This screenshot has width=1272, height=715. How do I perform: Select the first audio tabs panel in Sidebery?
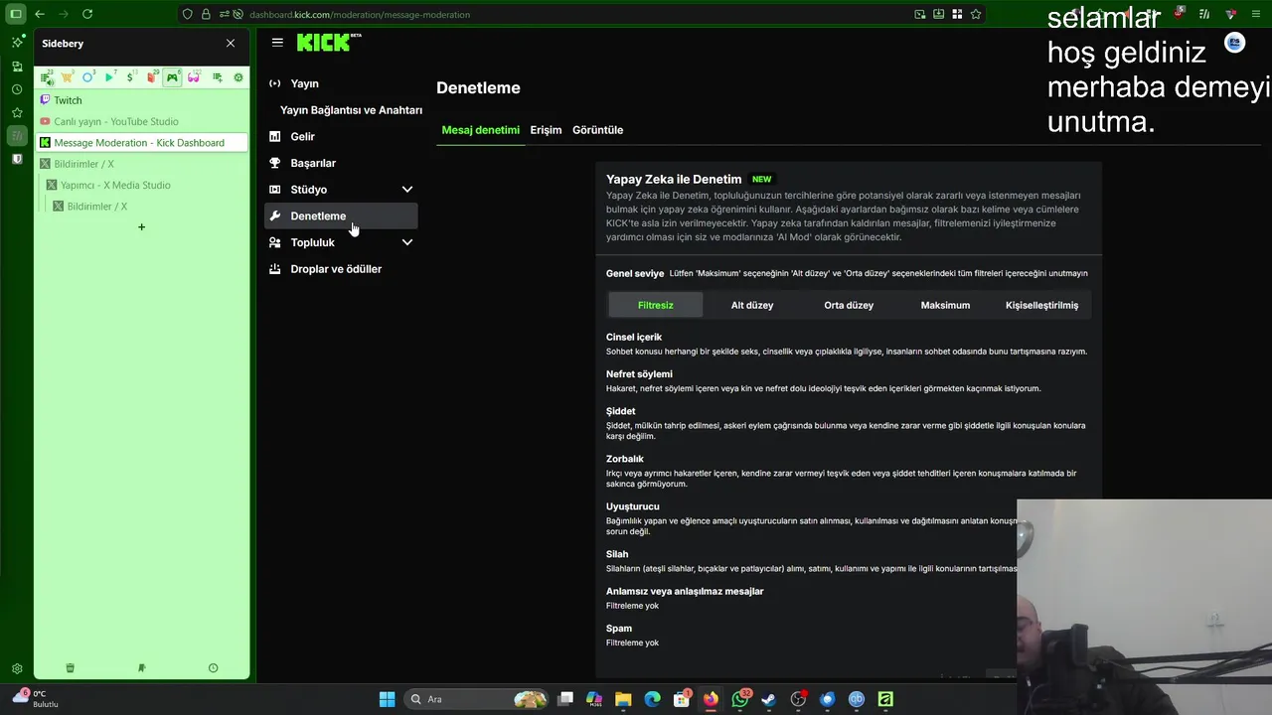tap(47, 77)
